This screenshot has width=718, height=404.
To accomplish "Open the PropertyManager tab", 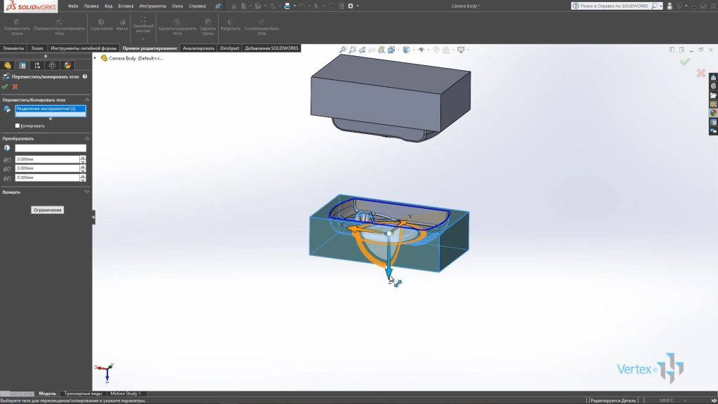I will [22, 65].
